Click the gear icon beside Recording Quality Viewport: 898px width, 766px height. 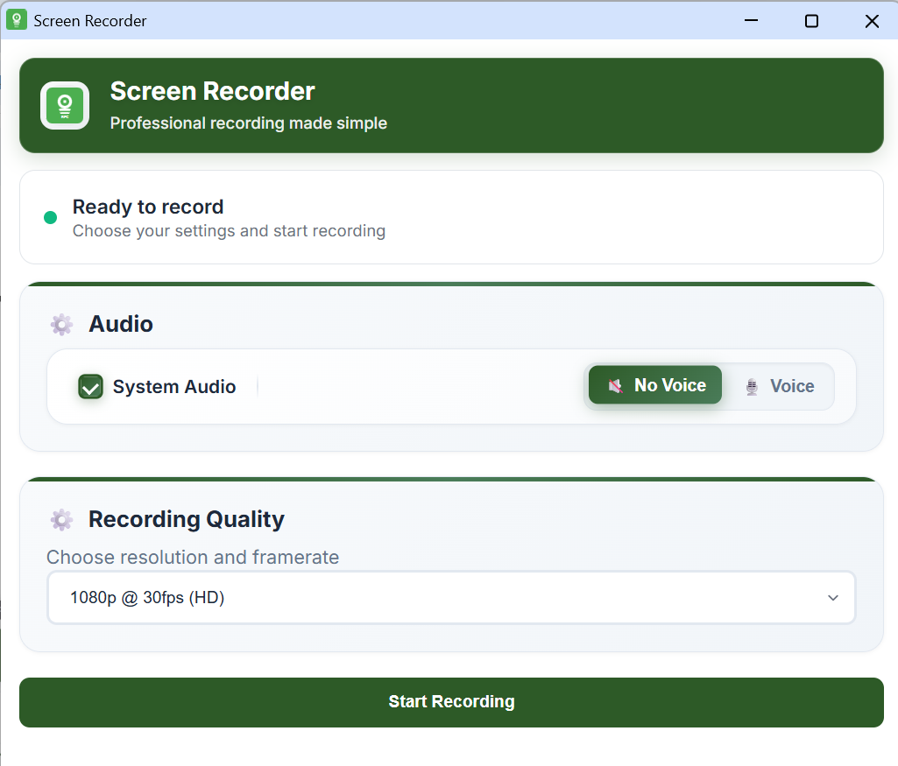[61, 519]
